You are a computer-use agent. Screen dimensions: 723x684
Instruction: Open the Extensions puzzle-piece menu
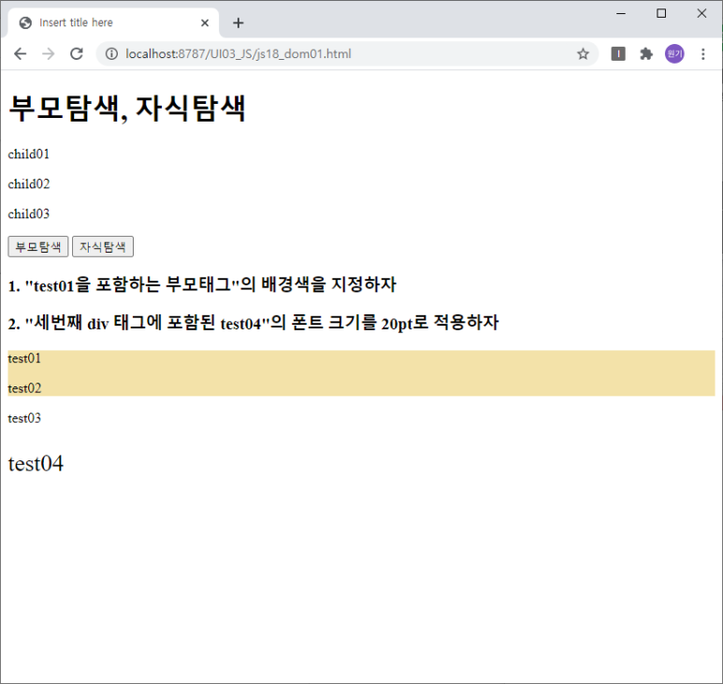click(x=646, y=54)
